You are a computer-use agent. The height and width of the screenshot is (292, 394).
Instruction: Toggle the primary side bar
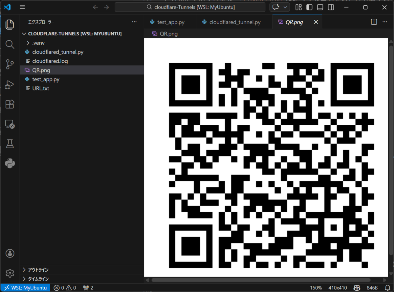click(x=309, y=7)
